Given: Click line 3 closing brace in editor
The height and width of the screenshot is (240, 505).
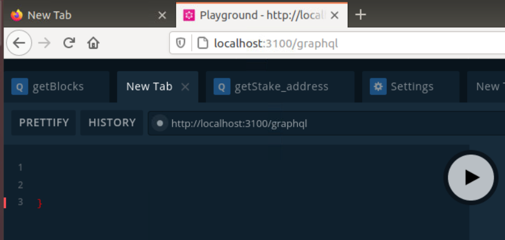Looking at the screenshot, I should pos(40,203).
